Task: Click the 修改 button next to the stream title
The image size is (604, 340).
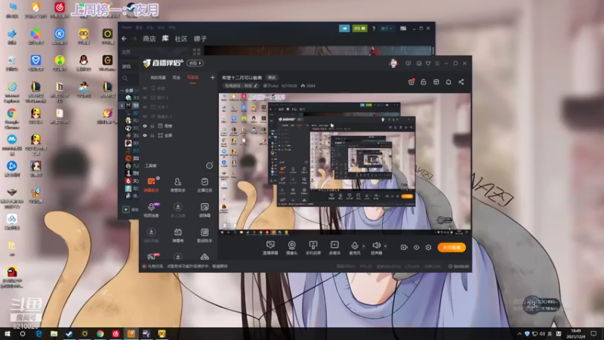Action: [272, 78]
